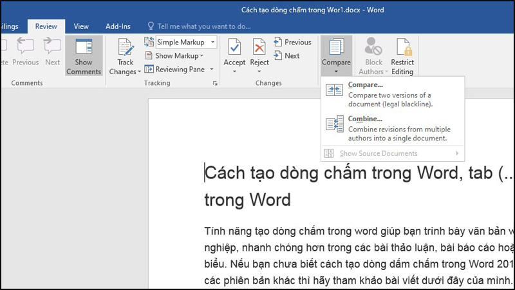Image resolution: width=515 pixels, height=290 pixels.
Task: Choose Combine revisions menu item
Action: coord(393,128)
